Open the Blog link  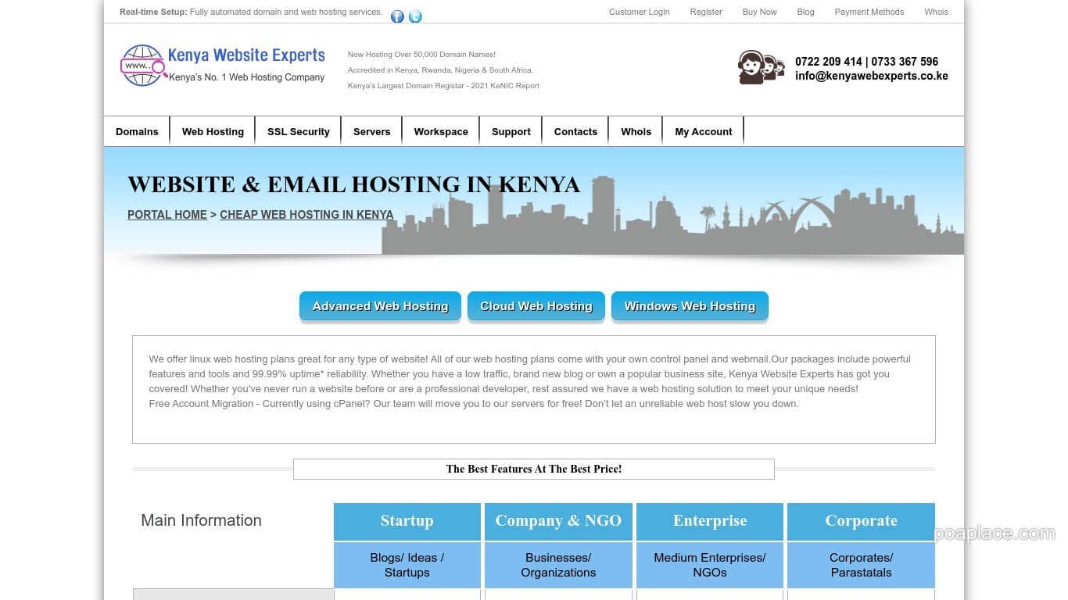(805, 12)
